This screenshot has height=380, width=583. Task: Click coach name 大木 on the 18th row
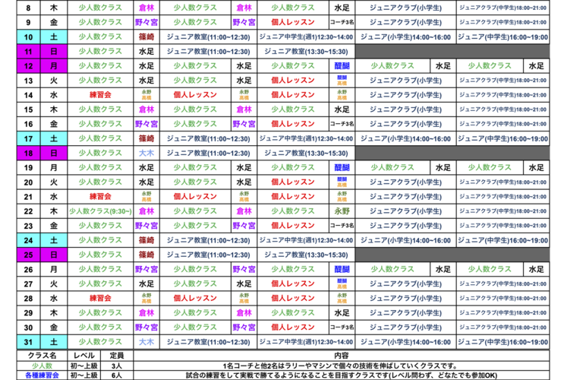click(147, 153)
